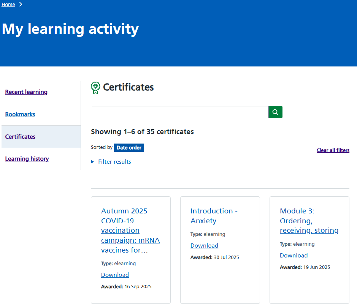Download the Module 3 certificate
357x308 pixels.
coord(294,255)
